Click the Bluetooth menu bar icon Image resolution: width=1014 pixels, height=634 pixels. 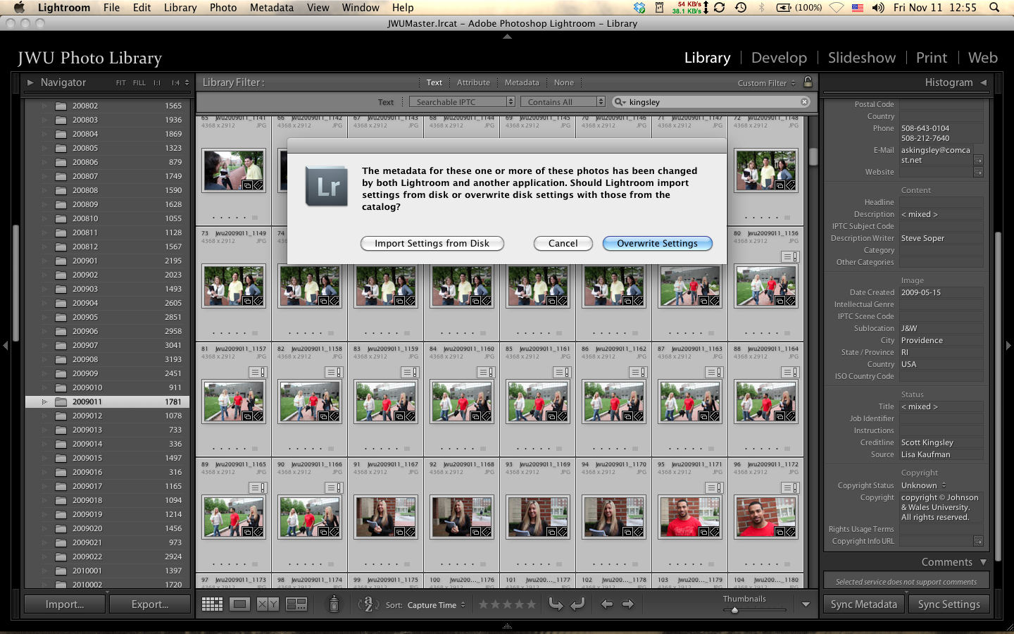coord(761,8)
